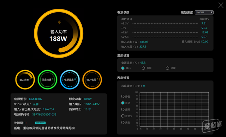
Task: Set fan mode to 自动
Action: 123,103
